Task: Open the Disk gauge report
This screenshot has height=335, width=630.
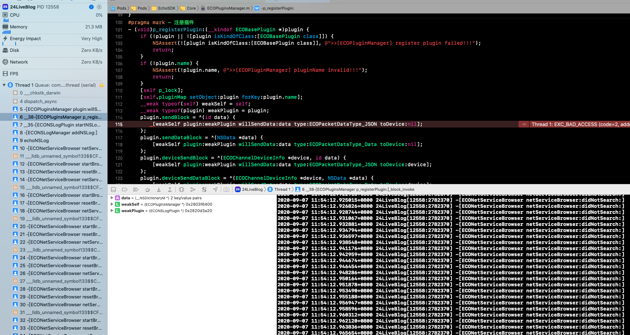Action: [53, 50]
